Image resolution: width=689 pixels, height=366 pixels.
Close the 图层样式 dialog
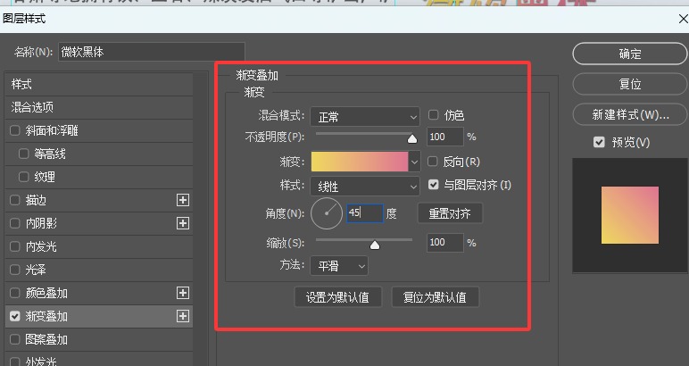point(684,19)
